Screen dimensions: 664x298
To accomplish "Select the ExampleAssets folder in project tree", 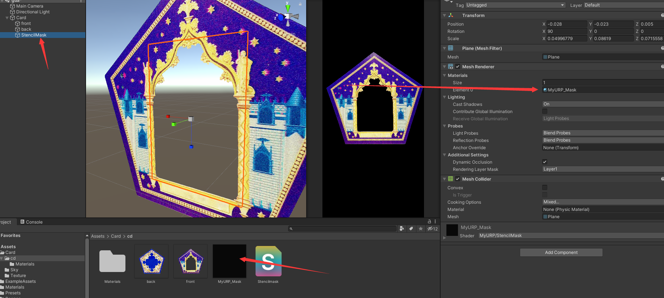I will point(21,281).
